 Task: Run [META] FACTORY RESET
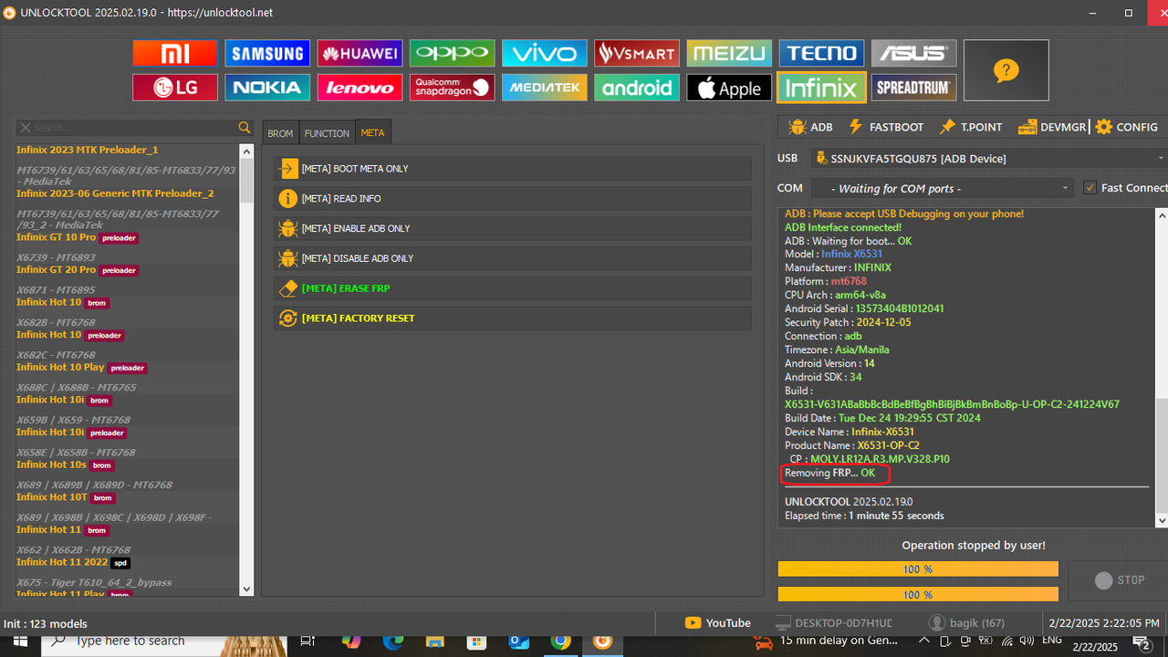coord(513,318)
